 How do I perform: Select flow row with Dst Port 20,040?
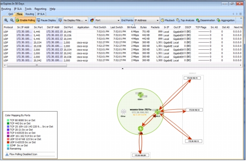tap(122, 32)
